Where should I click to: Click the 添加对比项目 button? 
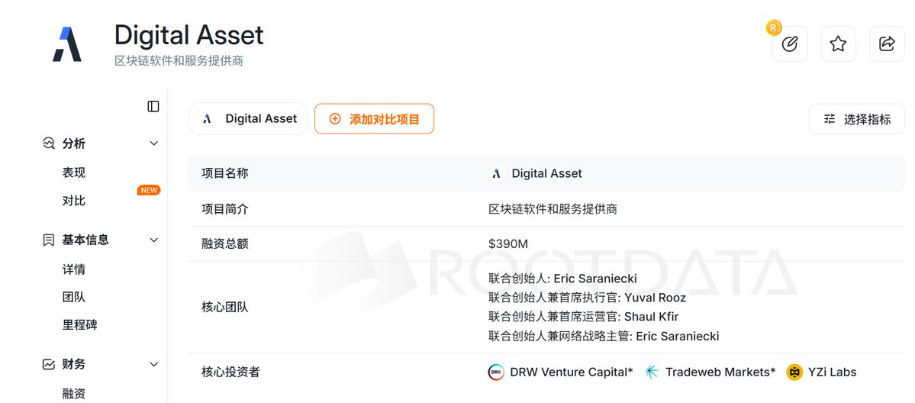(x=374, y=119)
